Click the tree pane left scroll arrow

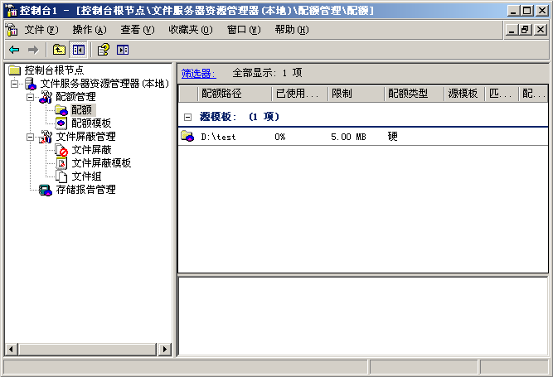point(11,349)
